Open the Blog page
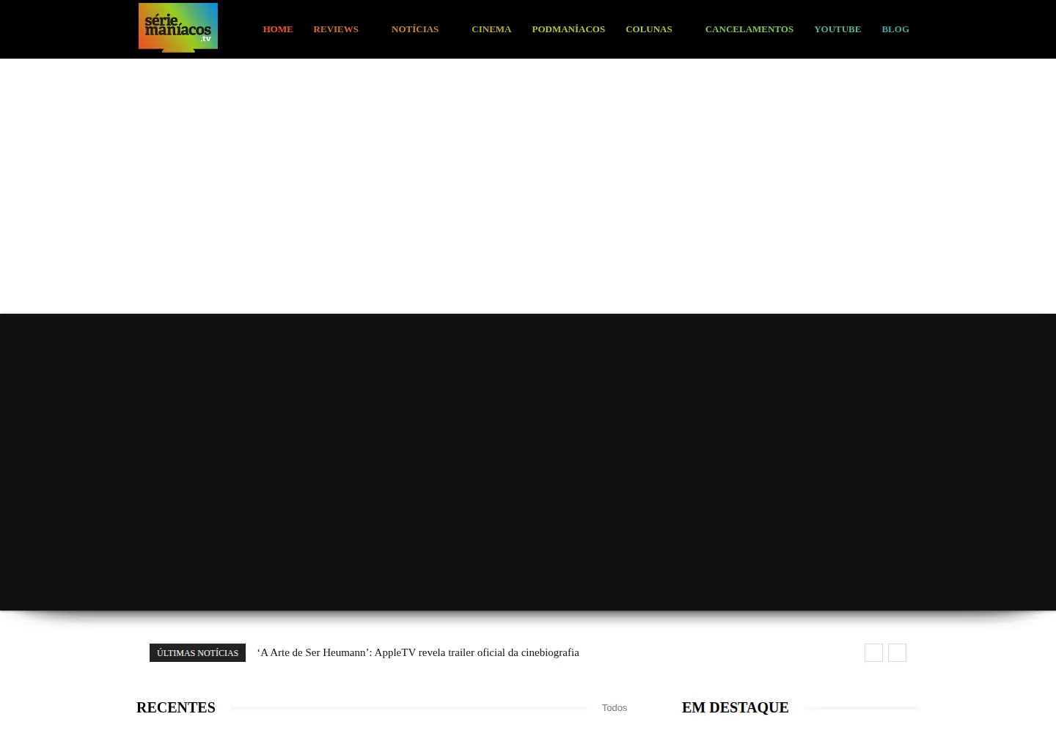Viewport: 1056px width, 733px height. 895,29
